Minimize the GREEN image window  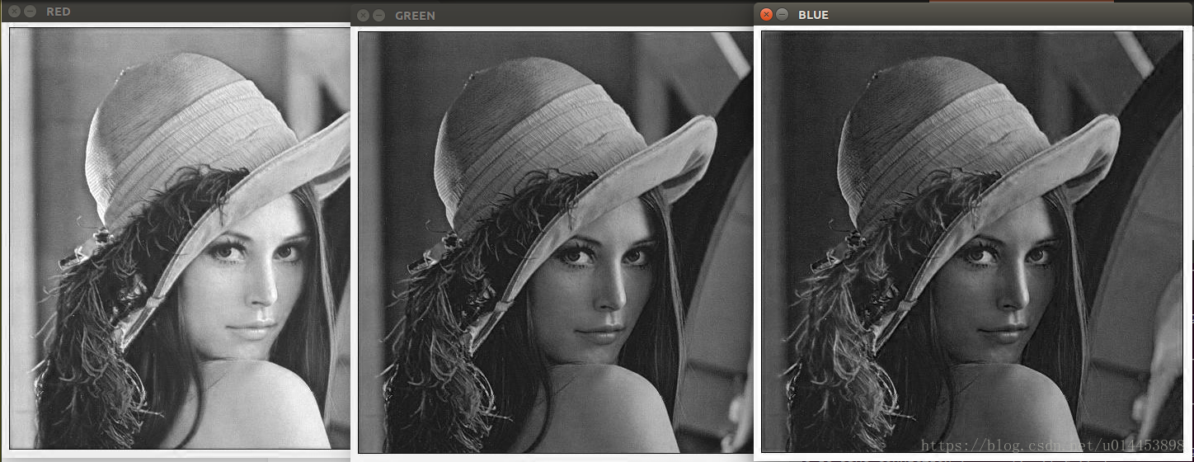[x=379, y=16]
